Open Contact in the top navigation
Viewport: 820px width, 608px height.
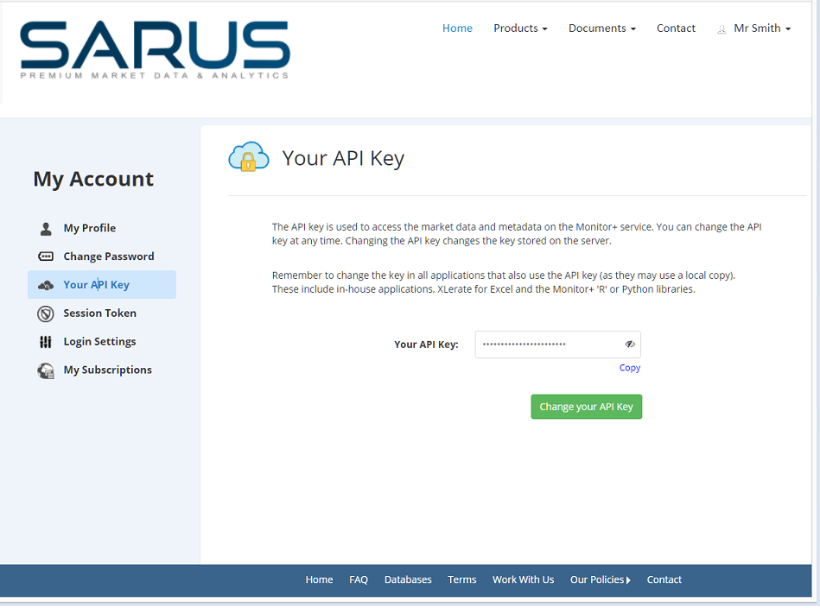click(x=676, y=28)
